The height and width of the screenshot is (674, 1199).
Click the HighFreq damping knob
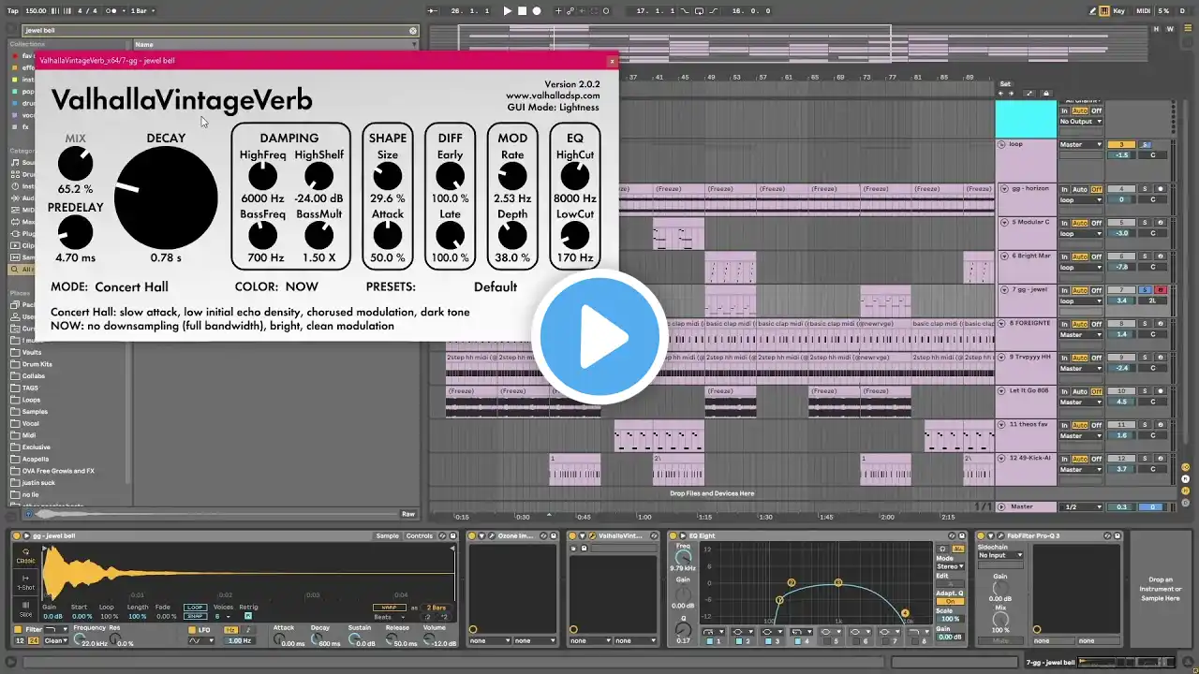[263, 176]
